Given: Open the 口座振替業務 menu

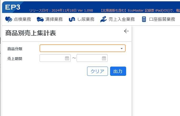Looking at the screenshot, I should [159, 19].
